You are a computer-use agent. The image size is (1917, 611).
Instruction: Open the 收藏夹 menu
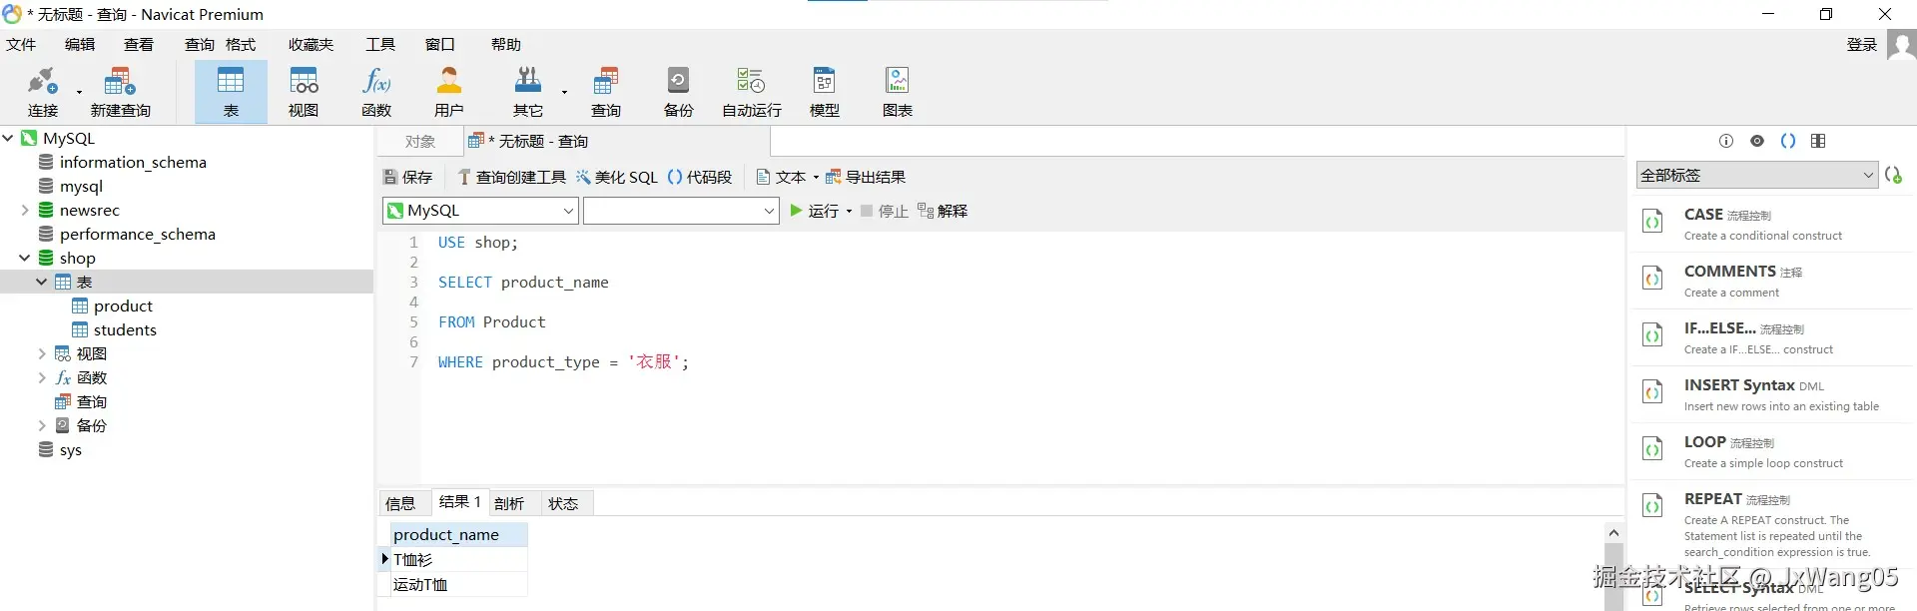(x=312, y=44)
